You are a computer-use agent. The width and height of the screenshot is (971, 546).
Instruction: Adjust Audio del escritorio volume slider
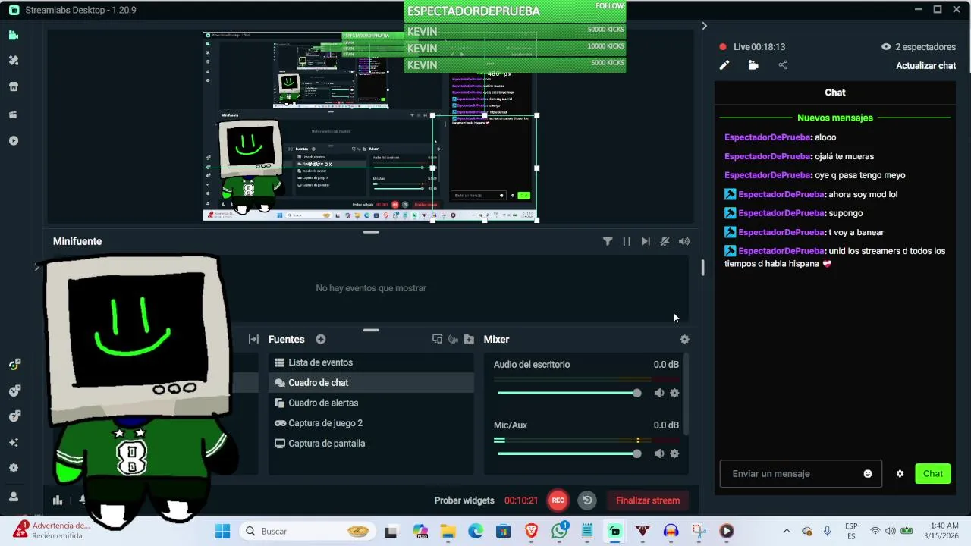click(569, 393)
